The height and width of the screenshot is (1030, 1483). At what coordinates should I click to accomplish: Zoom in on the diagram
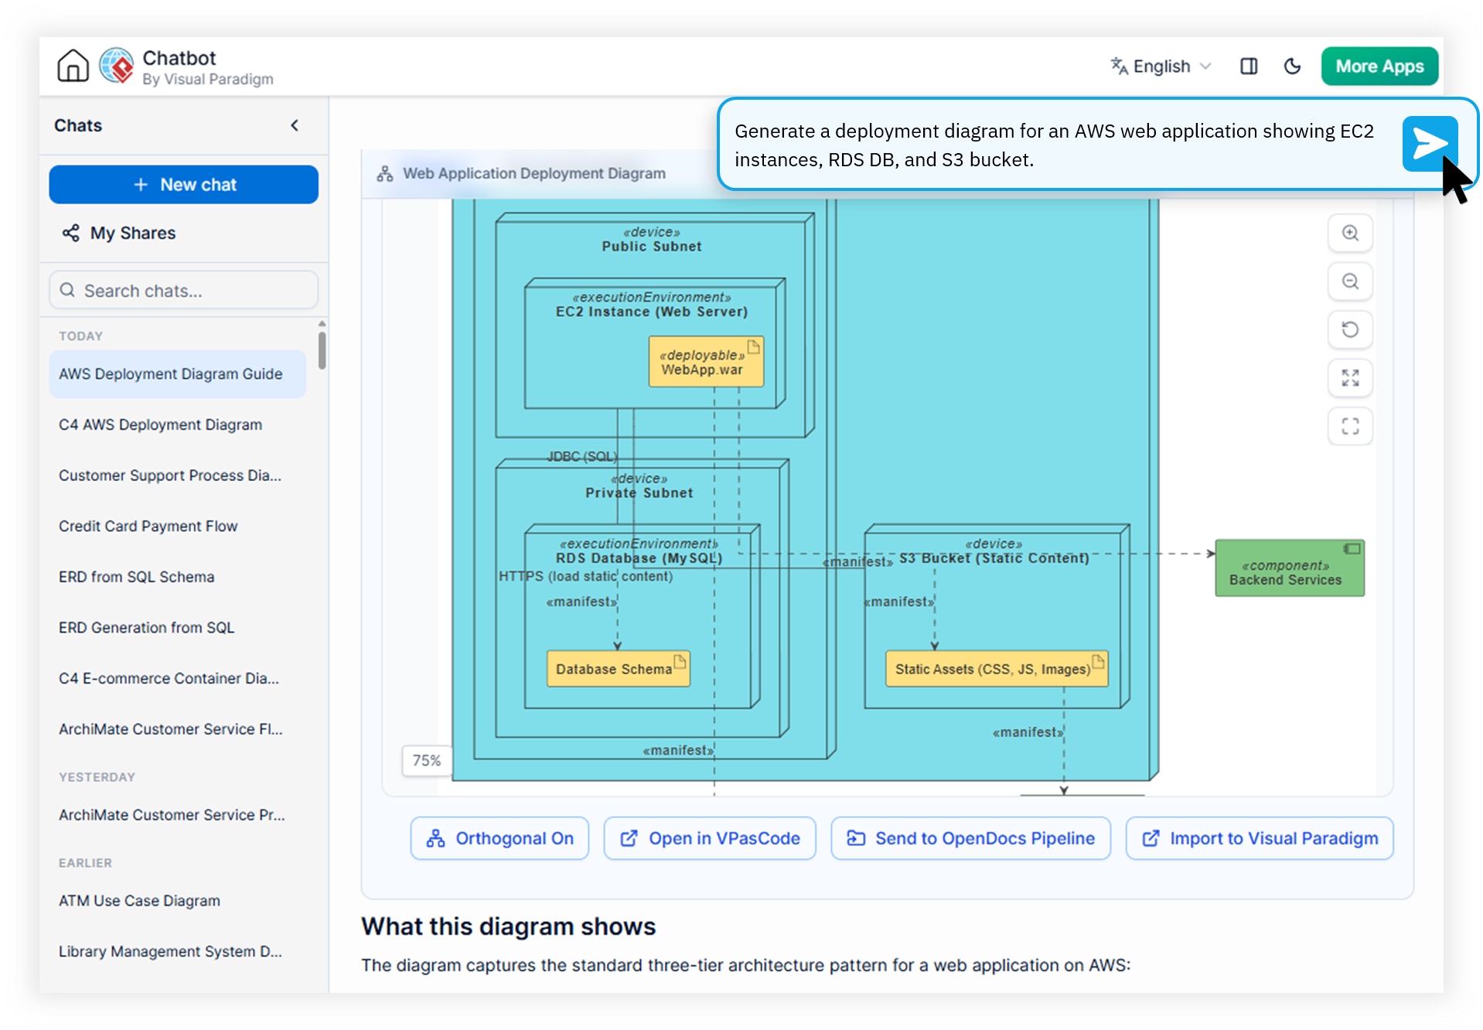1350,233
